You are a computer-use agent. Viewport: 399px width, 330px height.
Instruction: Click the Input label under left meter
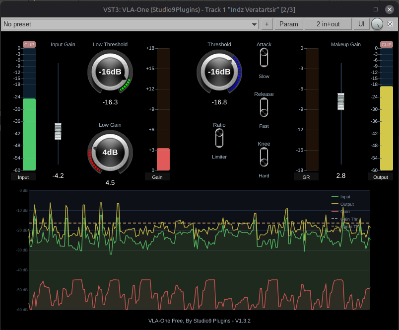tap(23, 177)
